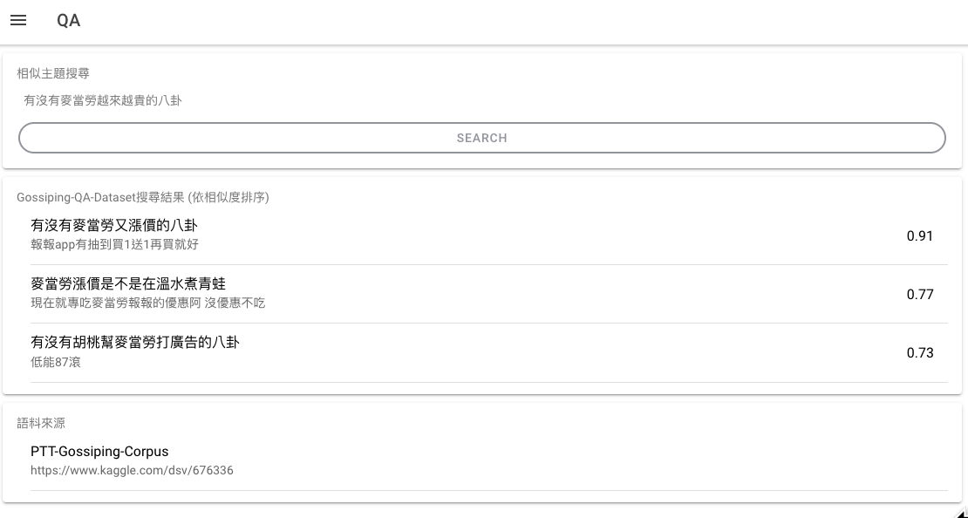Select the 低能87滾 reply text
Image resolution: width=968 pixels, height=518 pixels.
pyautogui.click(x=56, y=362)
